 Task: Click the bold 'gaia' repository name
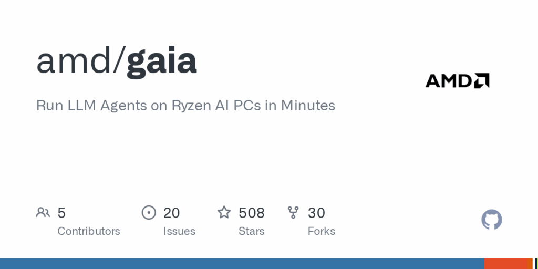[162, 61]
